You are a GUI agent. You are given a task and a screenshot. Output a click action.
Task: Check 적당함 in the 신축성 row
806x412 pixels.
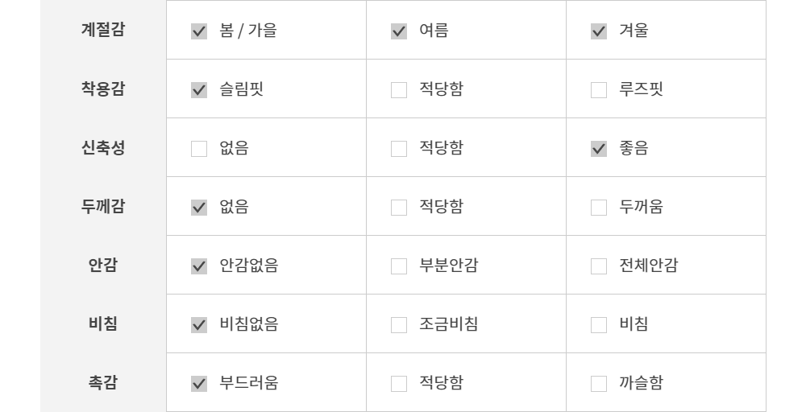pyautogui.click(x=399, y=149)
